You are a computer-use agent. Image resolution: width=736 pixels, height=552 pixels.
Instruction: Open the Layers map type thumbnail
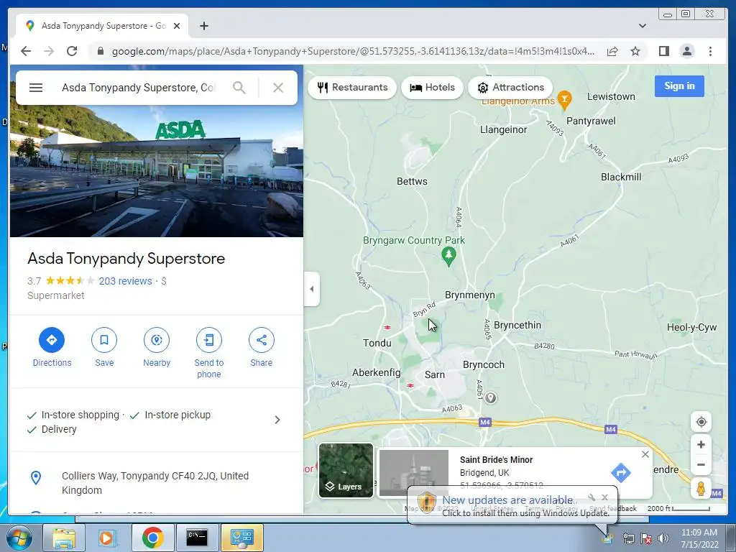[x=346, y=470]
